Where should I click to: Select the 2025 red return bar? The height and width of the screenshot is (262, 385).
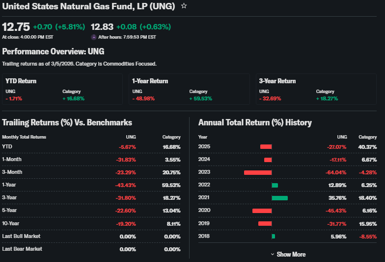coord(266,146)
